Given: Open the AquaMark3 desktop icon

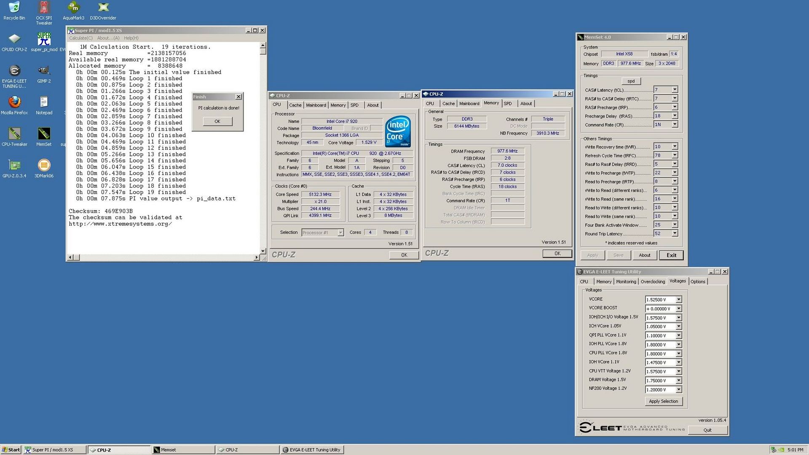Looking at the screenshot, I should pos(73,8).
